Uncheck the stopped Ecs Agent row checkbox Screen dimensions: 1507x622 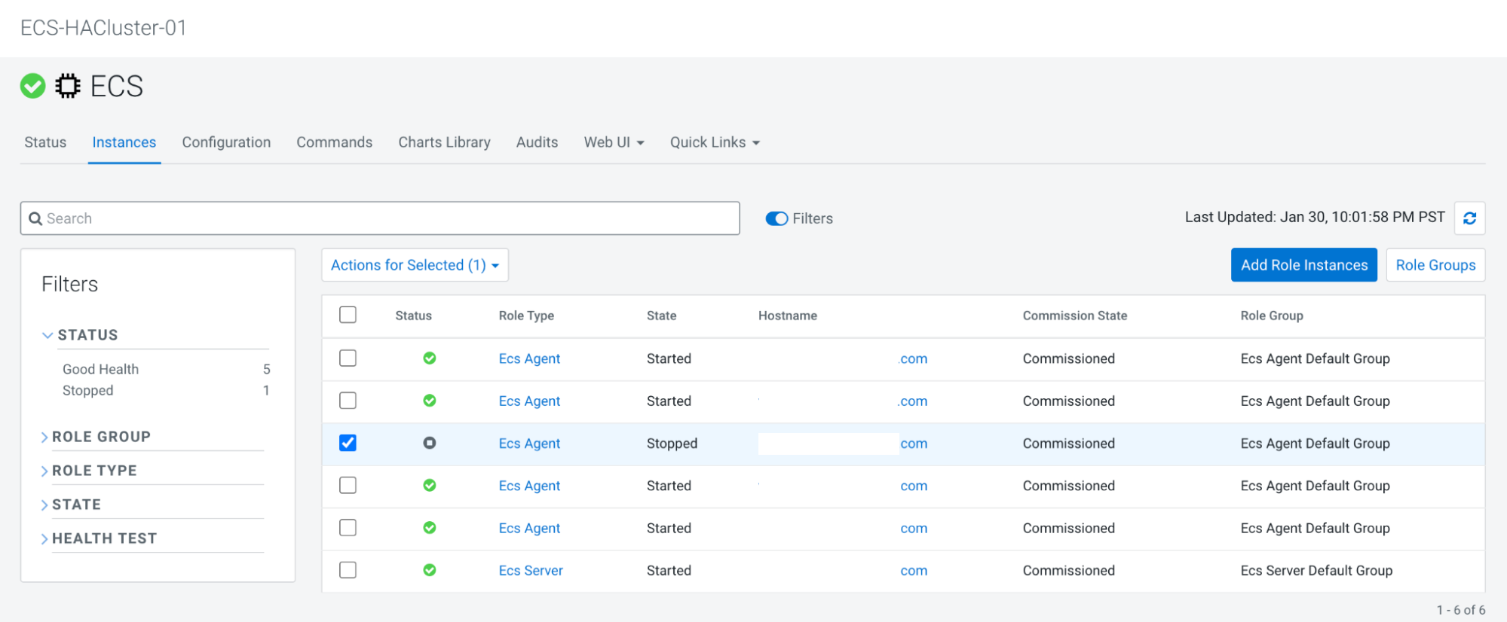pyautogui.click(x=348, y=443)
